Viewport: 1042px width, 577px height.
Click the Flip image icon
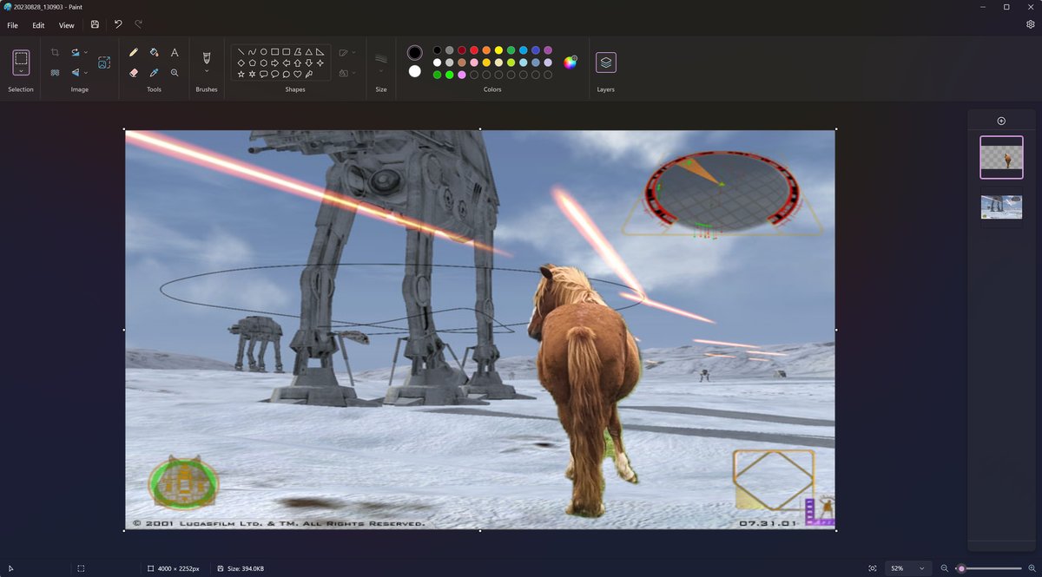[x=76, y=73]
